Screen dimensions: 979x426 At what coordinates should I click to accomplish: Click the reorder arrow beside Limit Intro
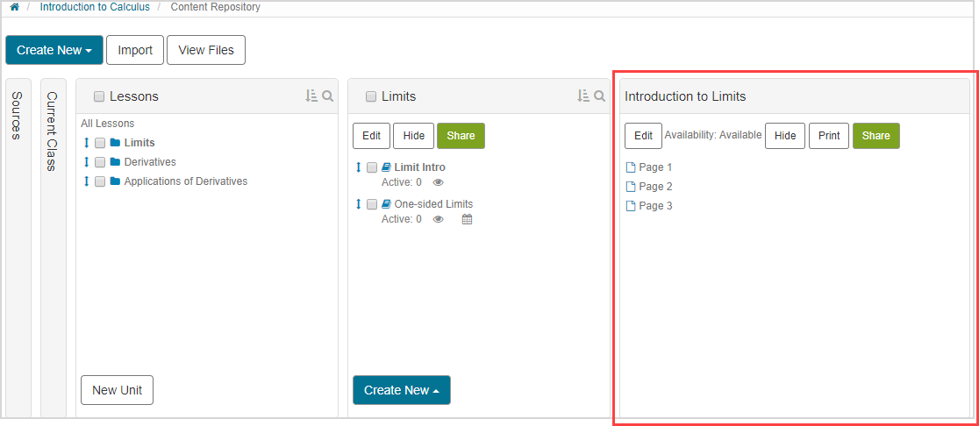[358, 167]
